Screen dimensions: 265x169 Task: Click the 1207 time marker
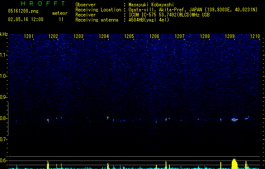tap(179, 36)
